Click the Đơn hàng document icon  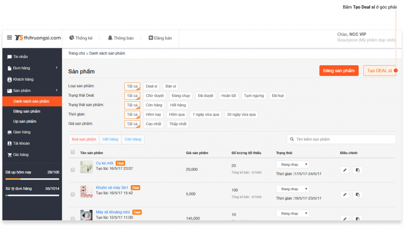tap(9, 68)
